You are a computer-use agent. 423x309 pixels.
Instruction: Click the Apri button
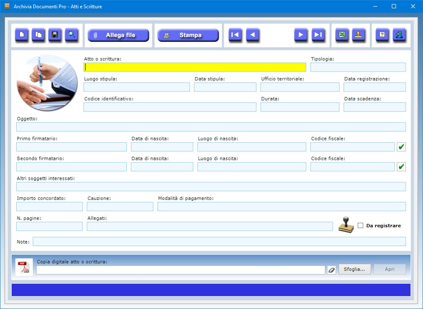tap(390, 269)
